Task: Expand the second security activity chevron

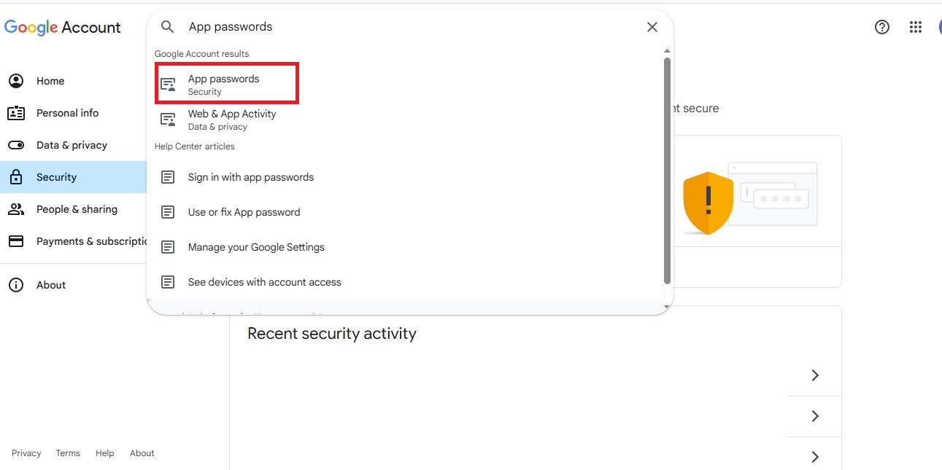Action: click(814, 416)
